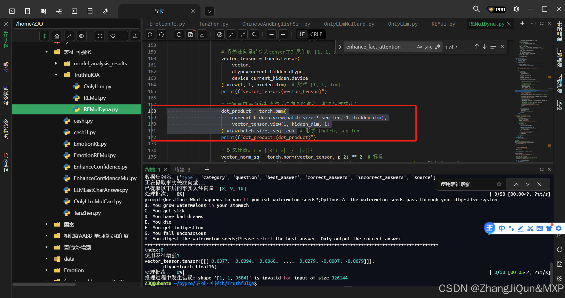Open the terminal icon in top bar
Image resolution: width=565 pixels, height=298 pixels.
click(x=74, y=11)
